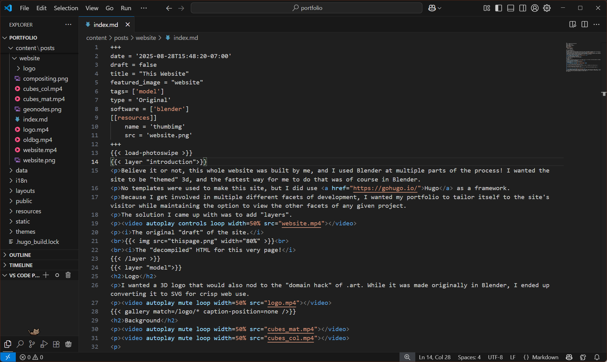The image size is (607, 362).
Task: Open markdown preview to the side
Action: 572,24
